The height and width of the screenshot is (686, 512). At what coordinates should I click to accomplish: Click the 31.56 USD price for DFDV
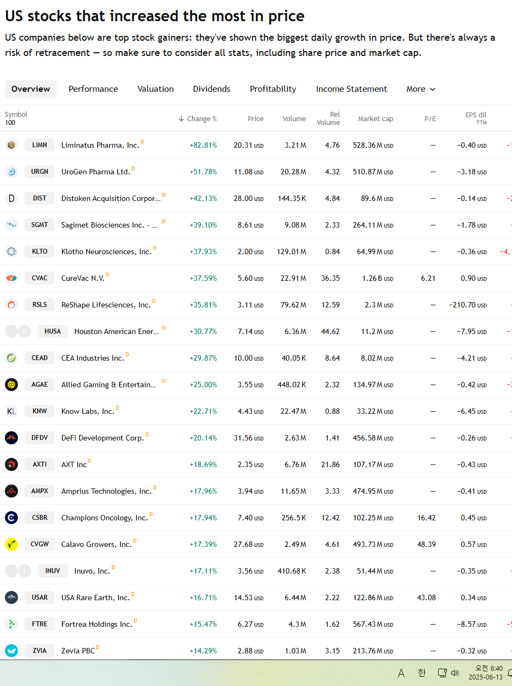pyautogui.click(x=249, y=438)
